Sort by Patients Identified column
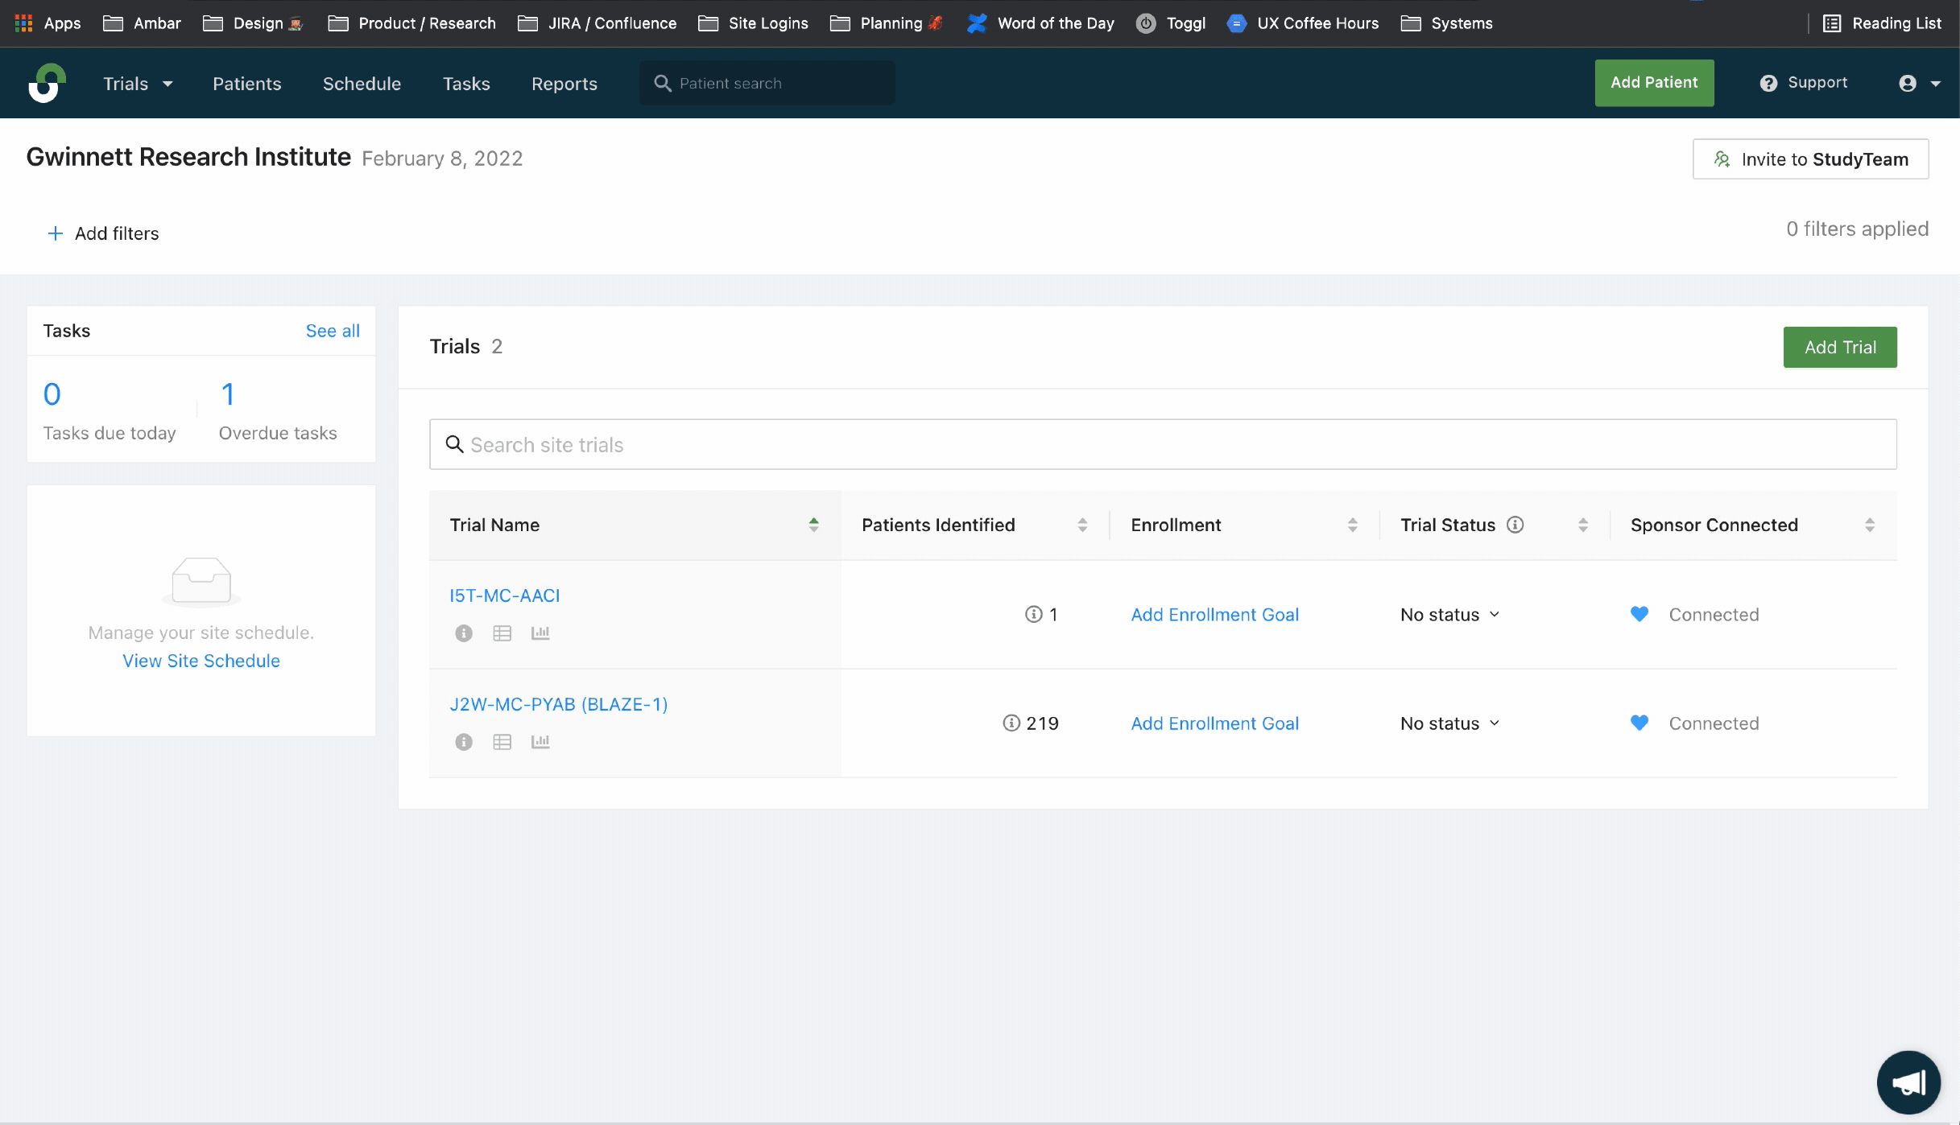Viewport: 1960px width, 1125px height. pyautogui.click(x=1082, y=525)
